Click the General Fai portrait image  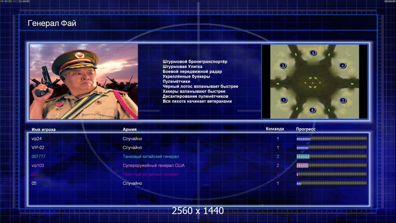coord(84,81)
